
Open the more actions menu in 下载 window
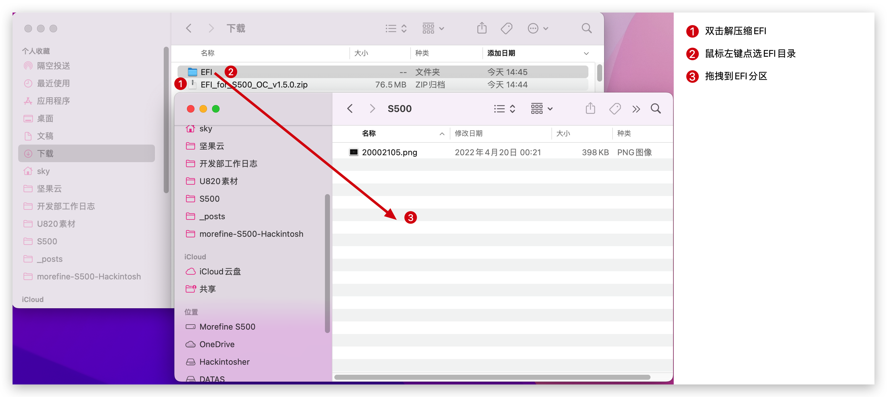coord(538,28)
